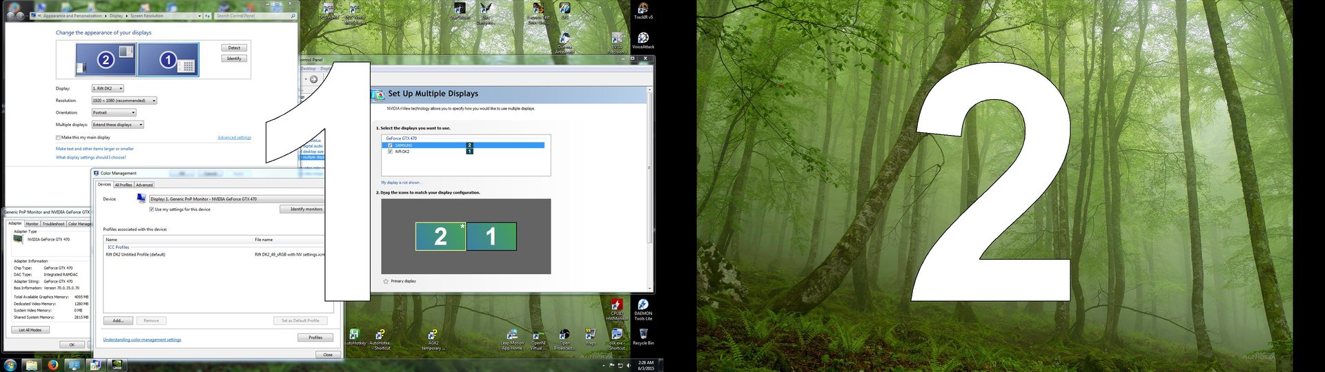Select monitor 2 thumbnail in Screen Resolution
1325x372 pixels.
click(106, 59)
